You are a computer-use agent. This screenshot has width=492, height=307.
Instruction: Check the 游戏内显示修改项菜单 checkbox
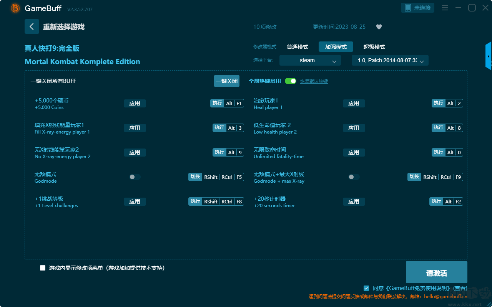pos(43,268)
